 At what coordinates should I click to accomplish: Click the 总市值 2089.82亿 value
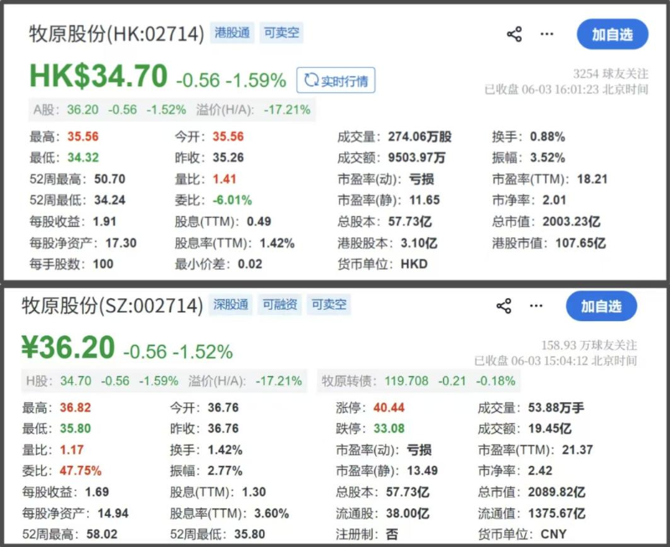[x=557, y=493]
